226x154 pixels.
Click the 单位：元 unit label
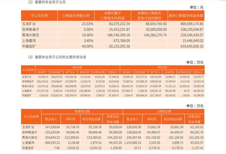pos(196,7)
